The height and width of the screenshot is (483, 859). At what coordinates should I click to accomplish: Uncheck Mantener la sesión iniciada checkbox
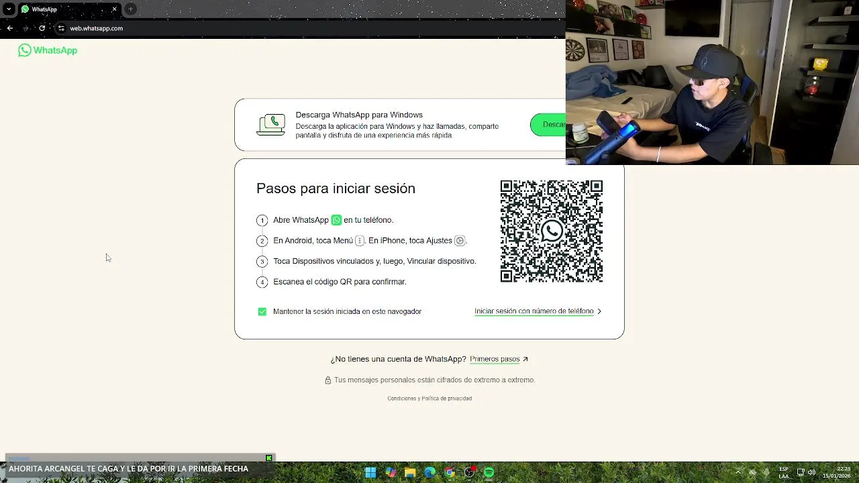point(262,311)
